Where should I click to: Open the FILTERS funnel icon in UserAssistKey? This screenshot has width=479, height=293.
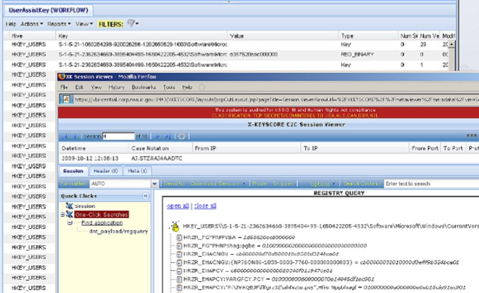click(133, 23)
